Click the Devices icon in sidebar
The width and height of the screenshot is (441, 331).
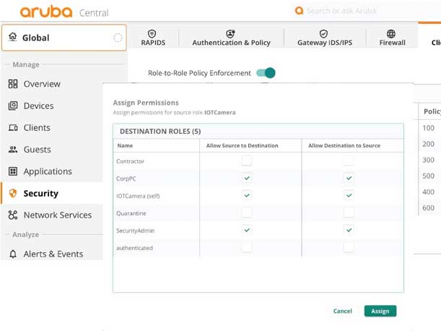(x=13, y=106)
